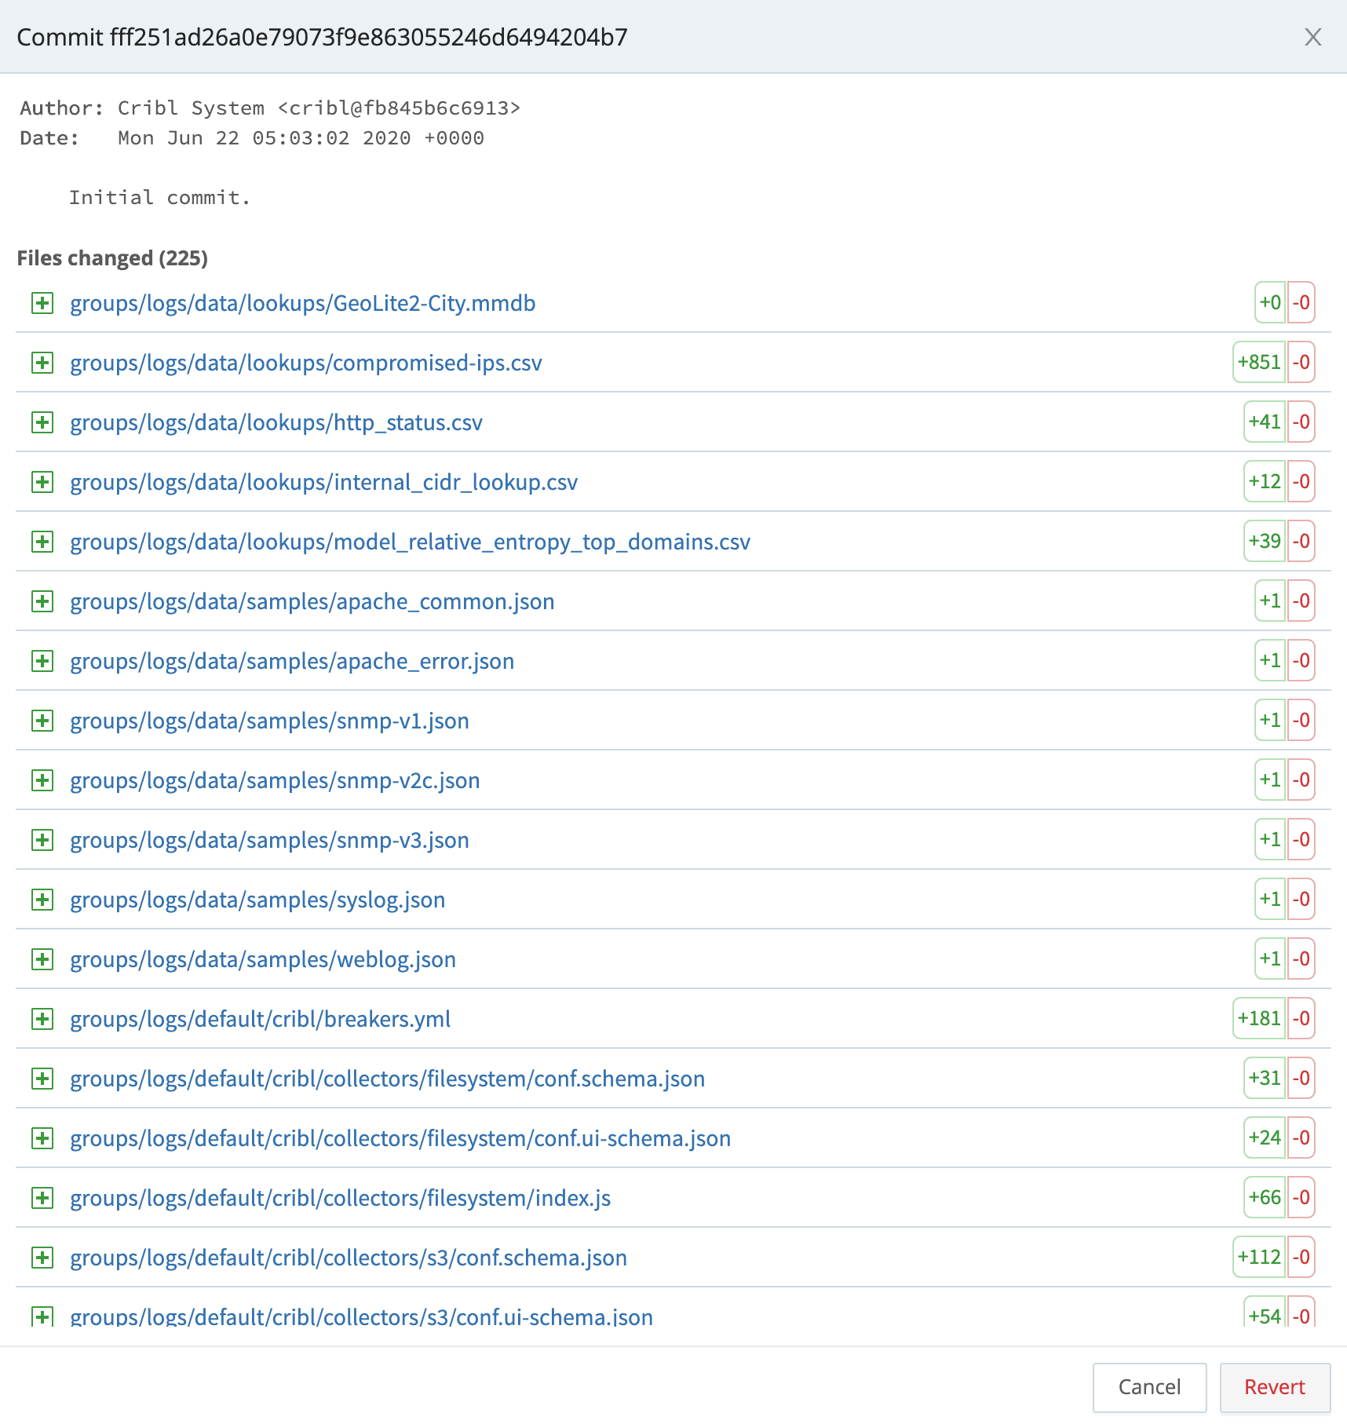The image size is (1347, 1424).
Task: Close the commit dialog with X
Action: pos(1312,37)
